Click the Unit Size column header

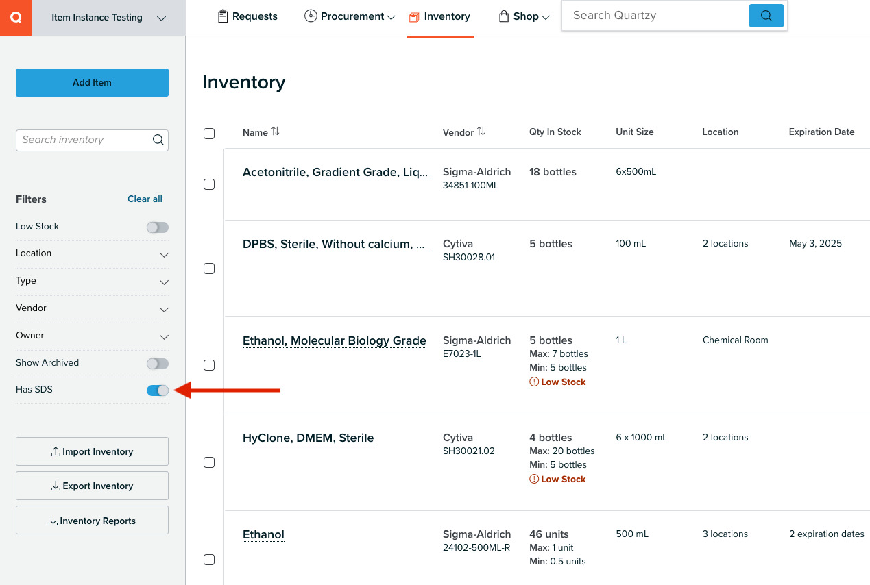(x=635, y=132)
